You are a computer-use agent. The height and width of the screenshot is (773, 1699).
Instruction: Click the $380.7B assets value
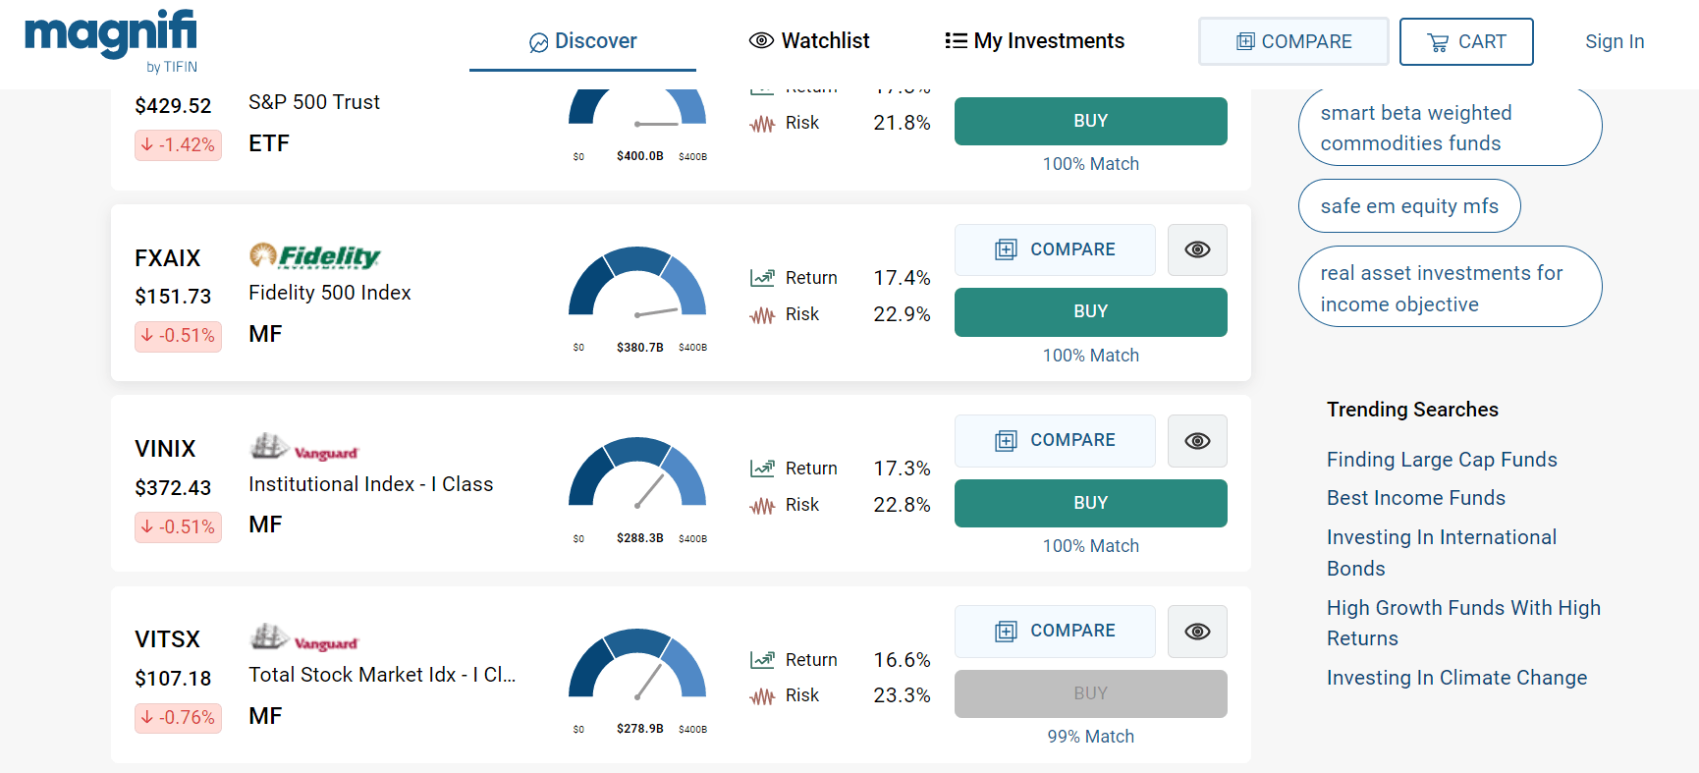pyautogui.click(x=639, y=348)
